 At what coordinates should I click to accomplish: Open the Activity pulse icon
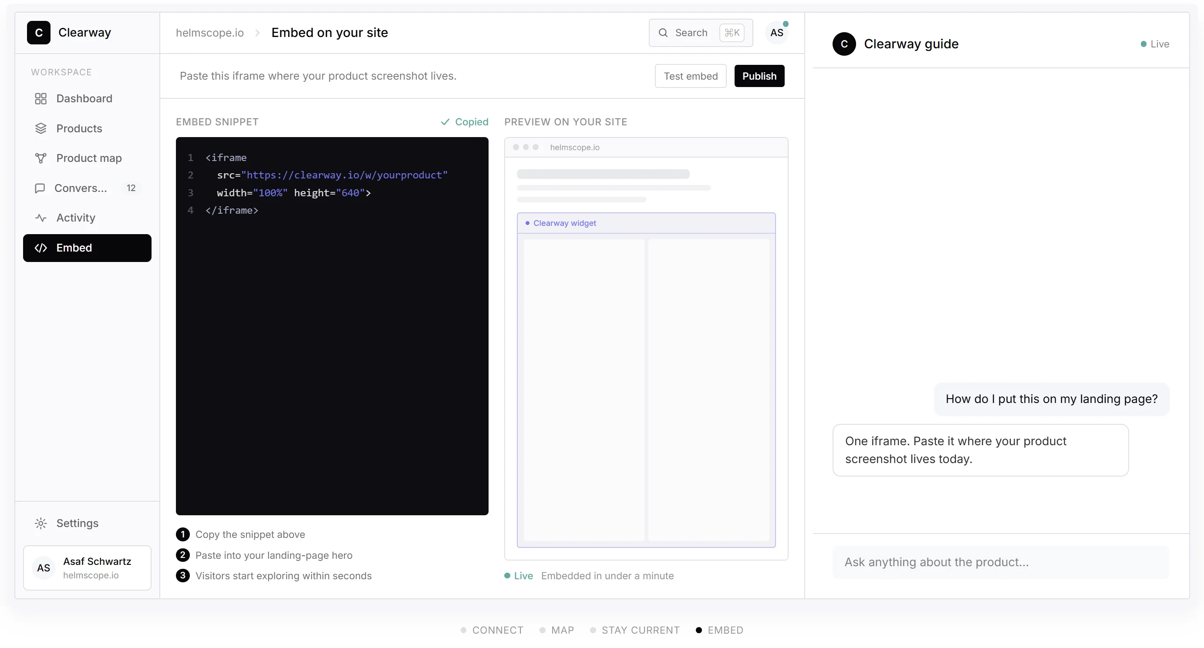[x=40, y=218]
